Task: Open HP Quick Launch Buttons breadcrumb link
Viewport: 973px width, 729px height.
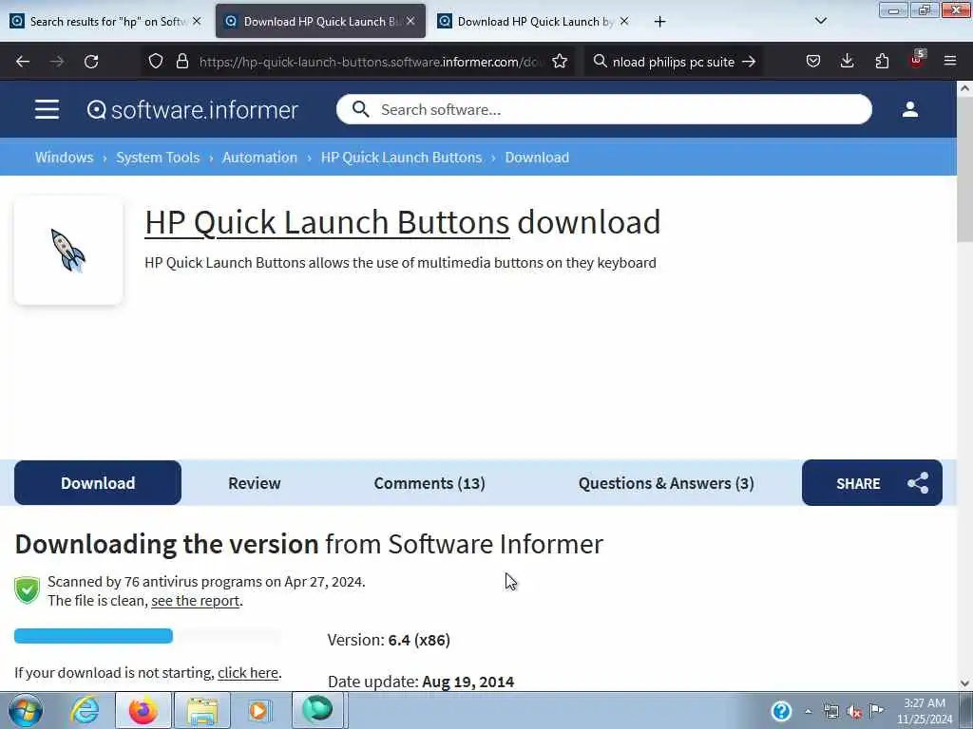Action: point(401,158)
